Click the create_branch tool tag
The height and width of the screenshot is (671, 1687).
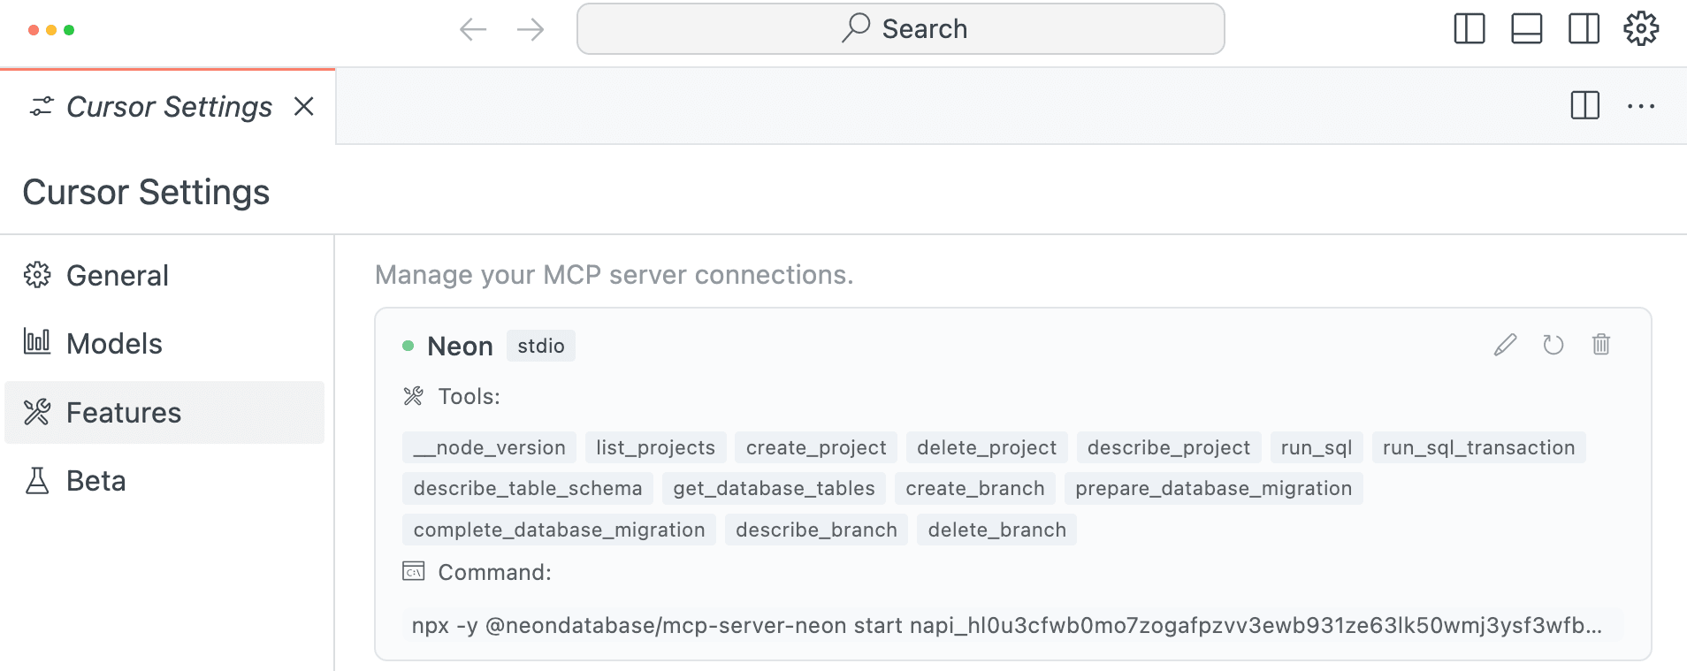coord(974,489)
